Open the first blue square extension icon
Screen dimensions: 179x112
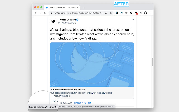point(117,13)
